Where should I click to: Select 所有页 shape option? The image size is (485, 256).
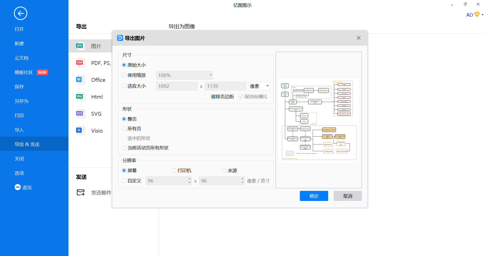(x=124, y=129)
